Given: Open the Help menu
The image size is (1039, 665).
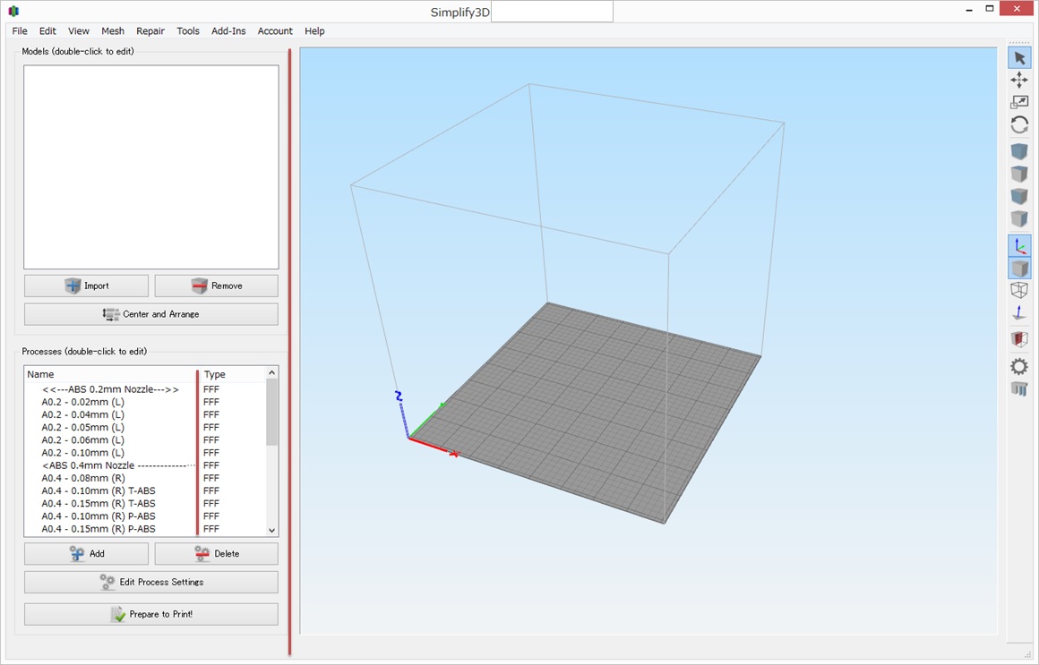Looking at the screenshot, I should point(314,31).
